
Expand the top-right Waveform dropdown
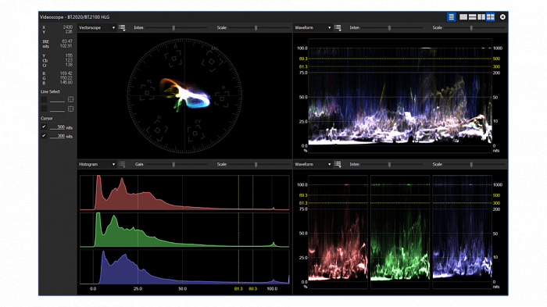tap(313, 27)
